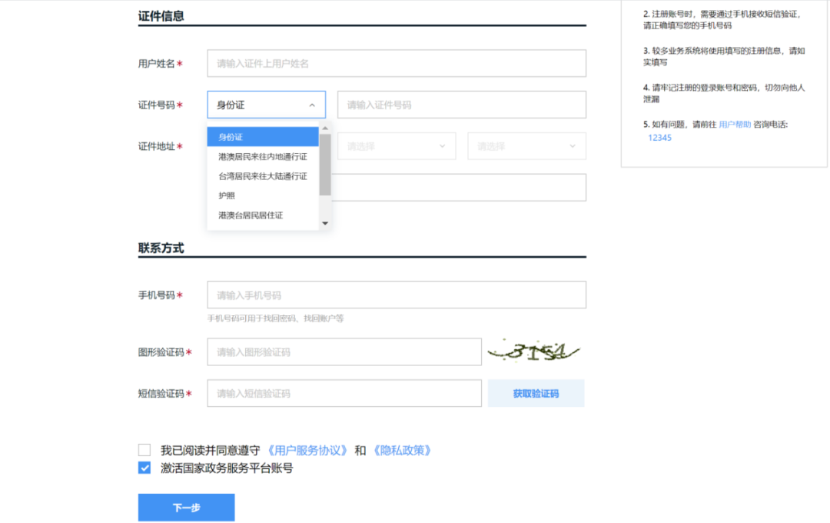Select 台湾居民来往大陆通行证 option

tap(263, 176)
